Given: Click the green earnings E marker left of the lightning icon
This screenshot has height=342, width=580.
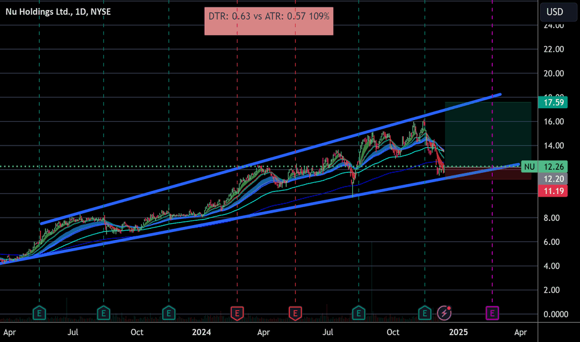Looking at the screenshot, I should pos(424,313).
